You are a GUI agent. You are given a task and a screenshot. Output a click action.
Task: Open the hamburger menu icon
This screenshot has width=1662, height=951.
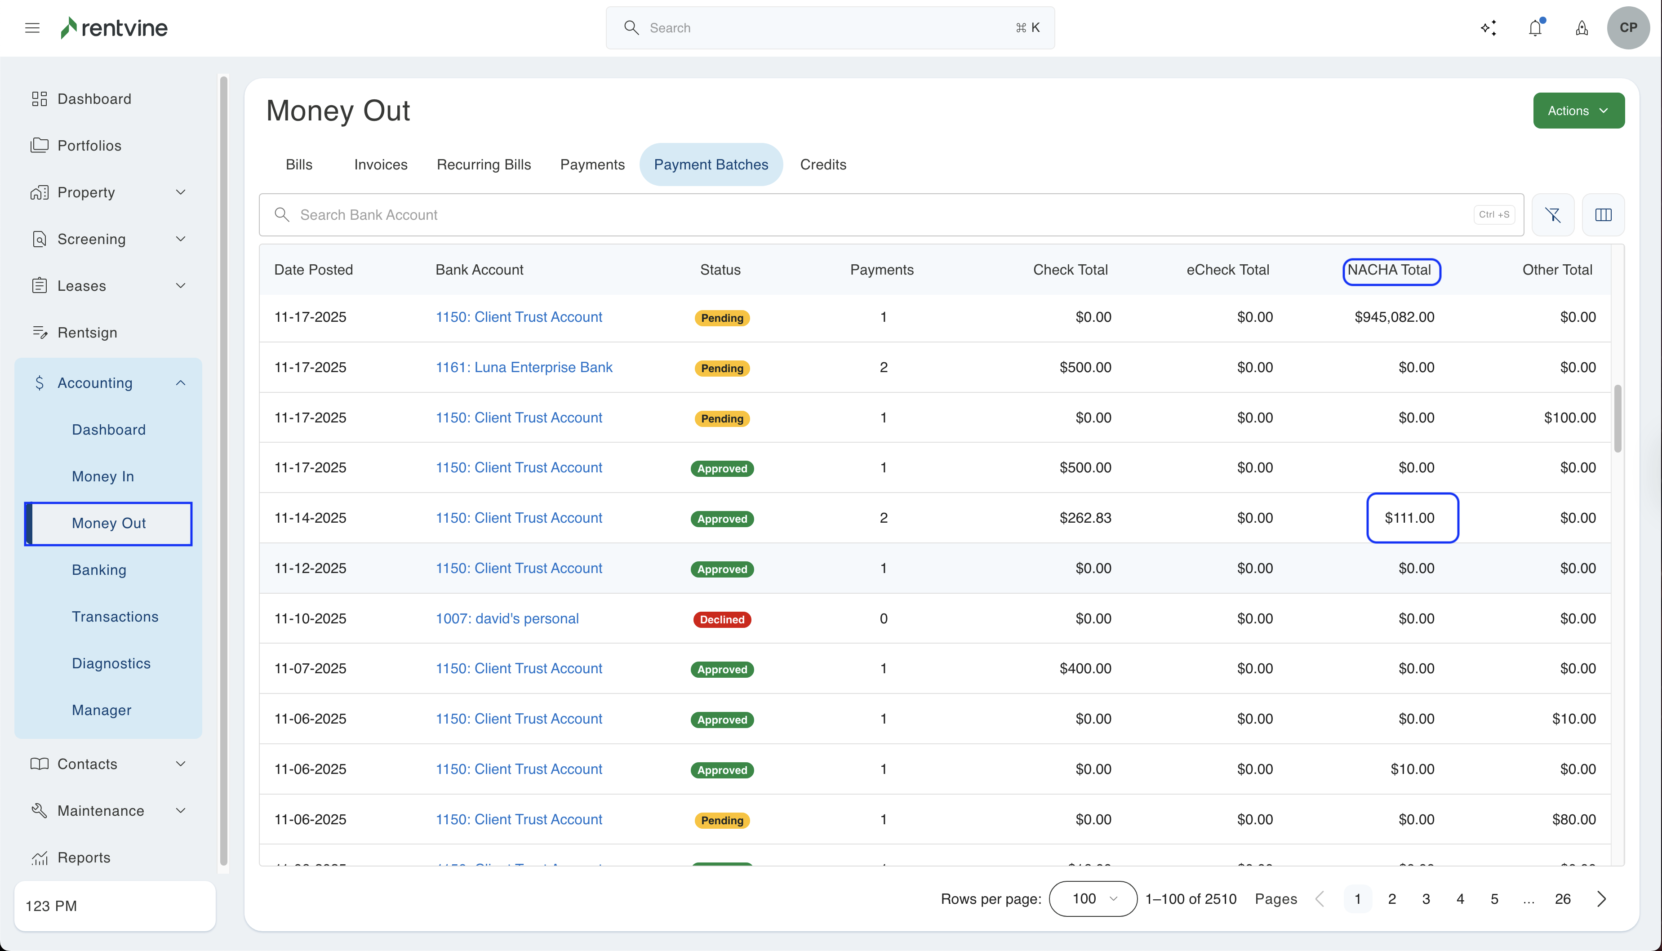click(32, 27)
